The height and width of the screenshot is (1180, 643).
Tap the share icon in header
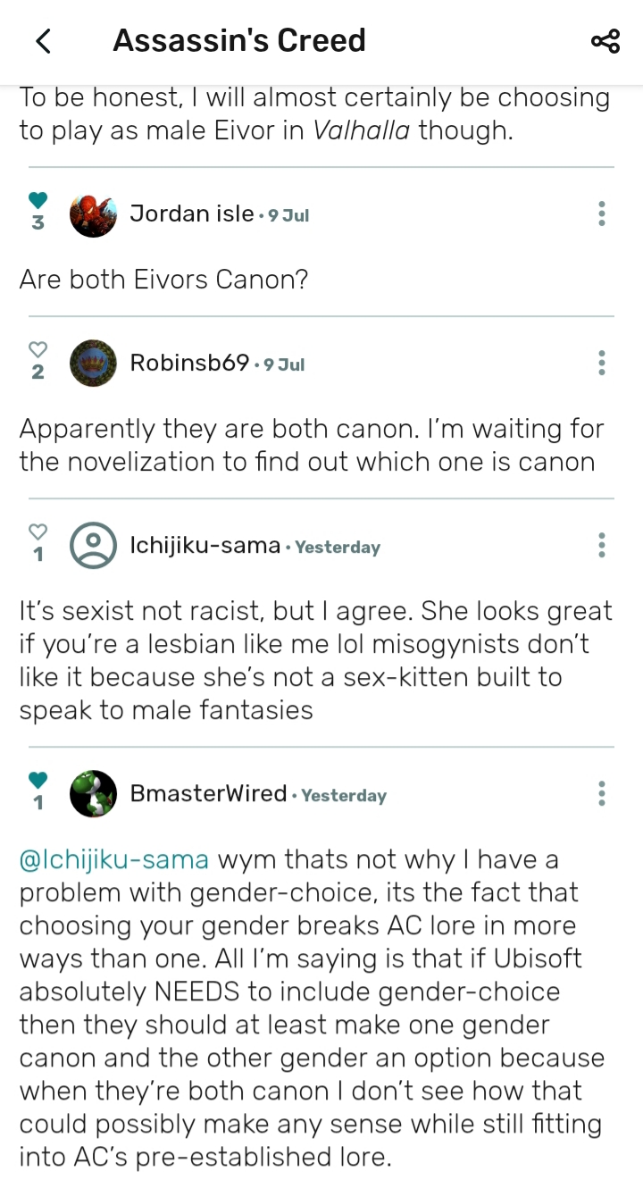[605, 41]
